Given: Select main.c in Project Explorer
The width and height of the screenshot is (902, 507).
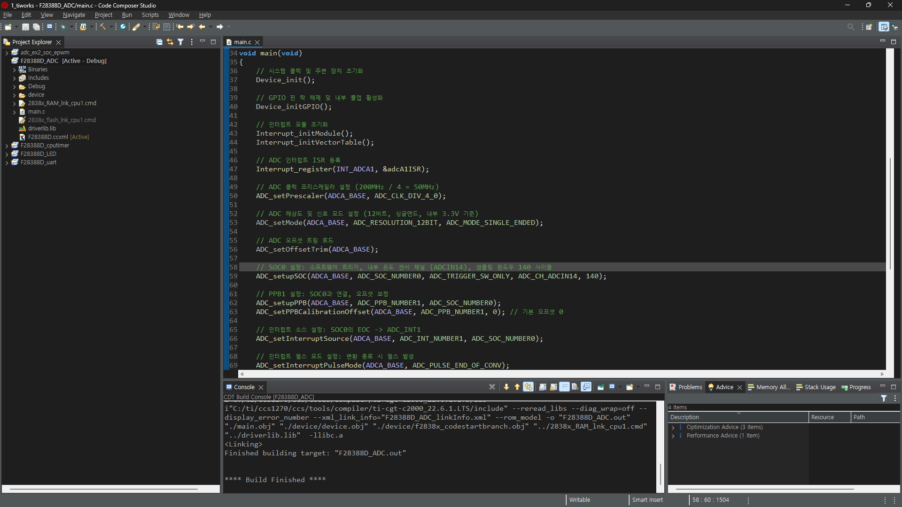Looking at the screenshot, I should [x=36, y=112].
